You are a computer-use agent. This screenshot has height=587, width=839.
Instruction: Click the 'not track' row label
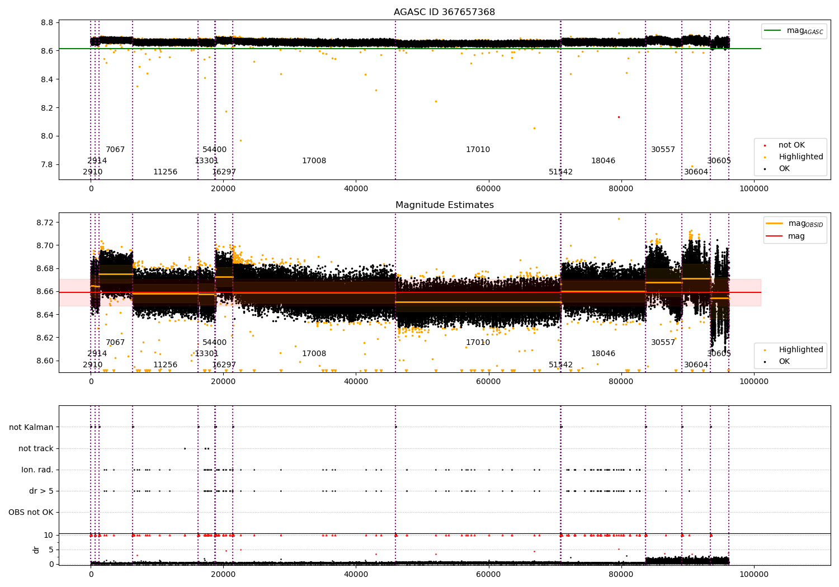[36, 449]
